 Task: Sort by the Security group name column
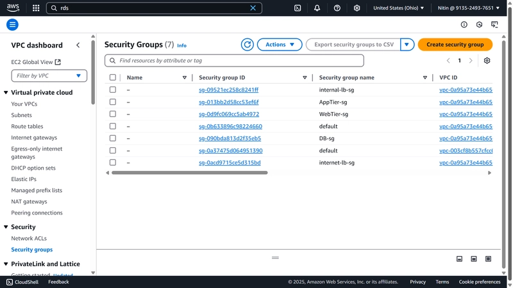click(x=425, y=77)
